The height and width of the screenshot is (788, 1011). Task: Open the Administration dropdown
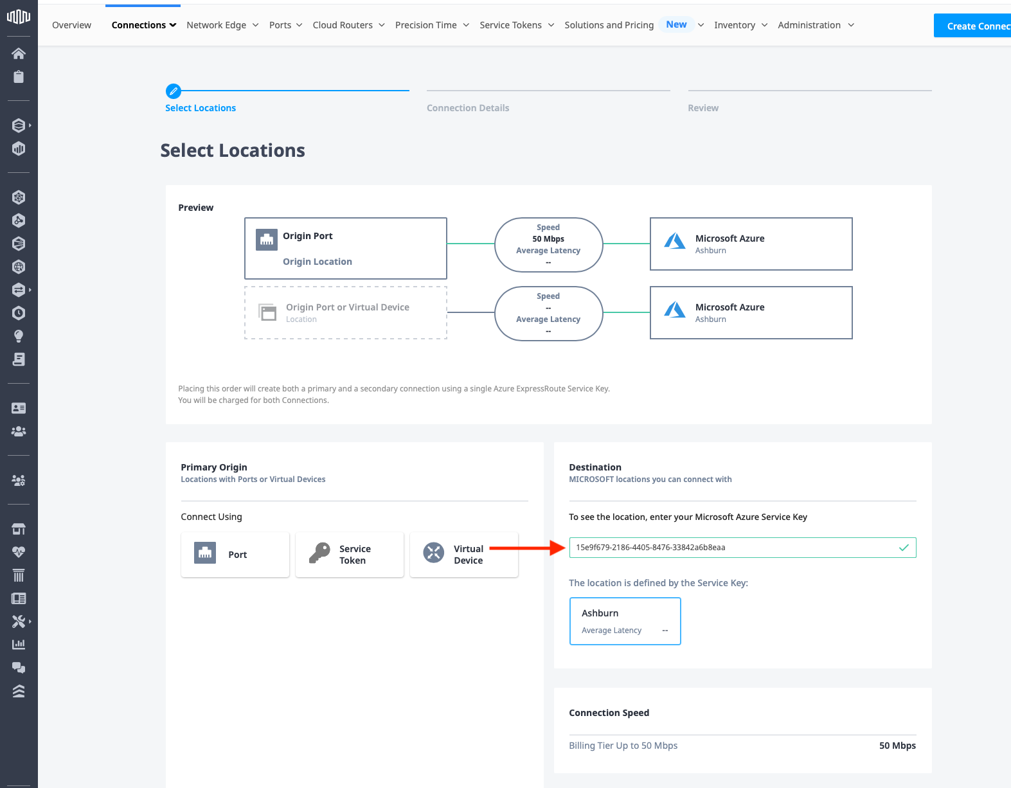pos(816,25)
